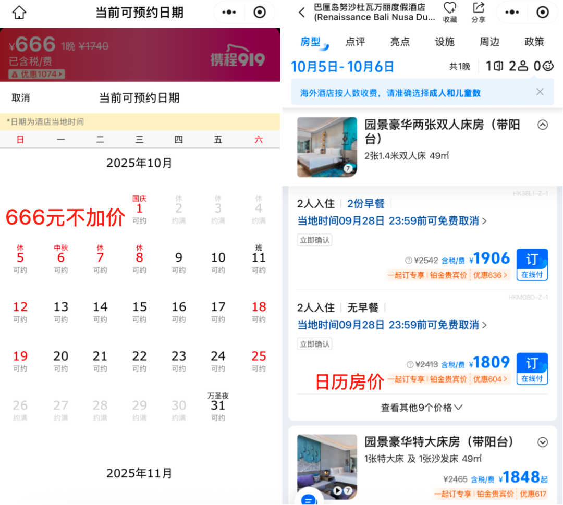Viewport: 563px width, 505px height.
Task: Dismiss the overseas hotel notice banner
Action: pos(540,92)
